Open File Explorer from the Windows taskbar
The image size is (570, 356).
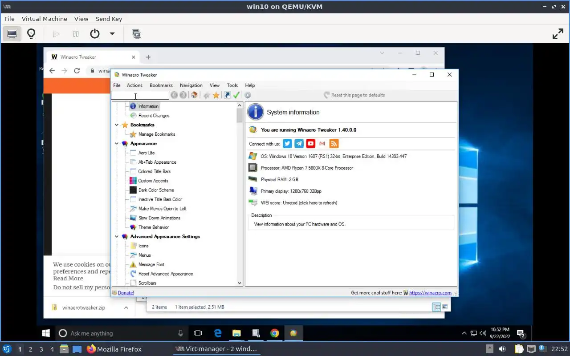(236, 333)
